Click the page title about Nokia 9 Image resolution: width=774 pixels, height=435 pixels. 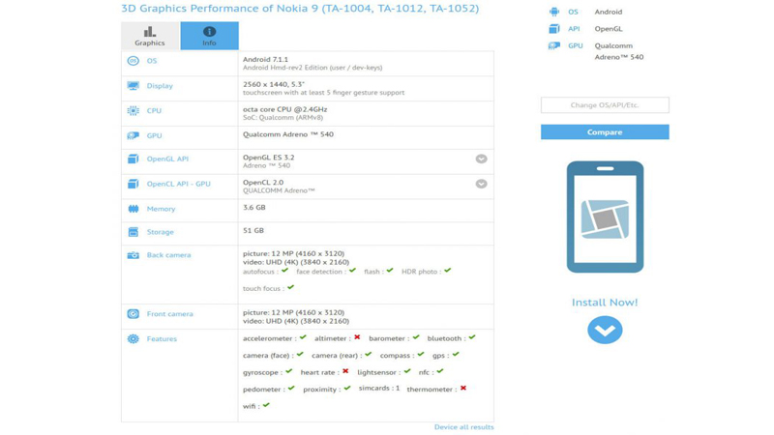pos(300,9)
